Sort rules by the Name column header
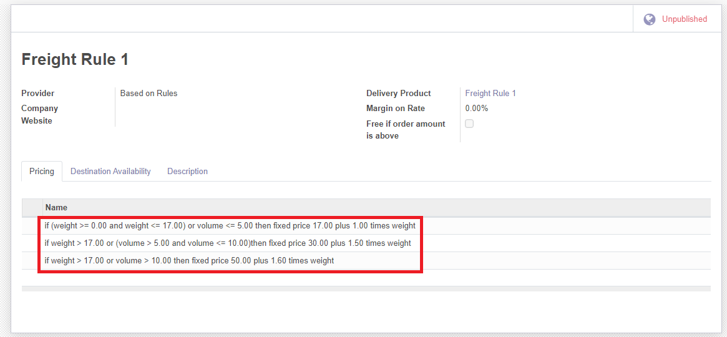Screen dimensions: 727x337 [56, 207]
